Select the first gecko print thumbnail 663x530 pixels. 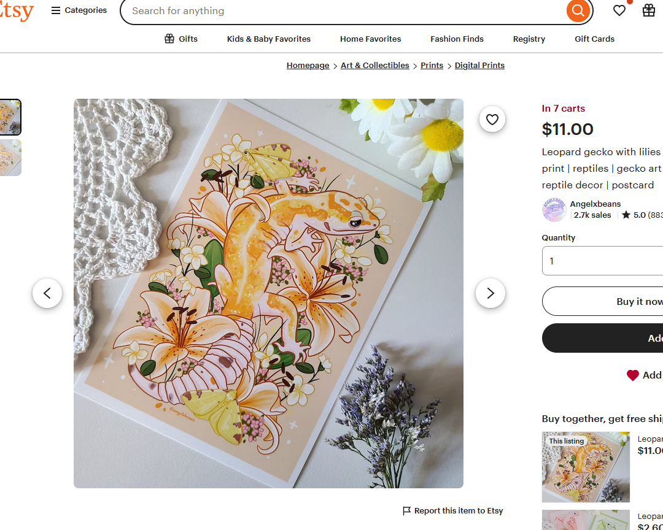(10, 117)
